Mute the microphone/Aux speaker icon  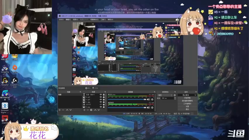148,99
